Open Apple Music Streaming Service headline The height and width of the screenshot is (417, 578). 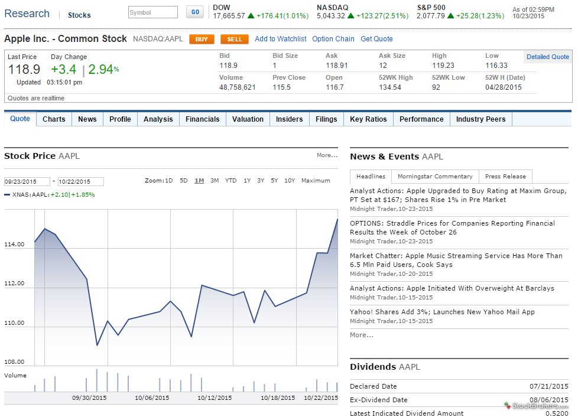coord(456,260)
